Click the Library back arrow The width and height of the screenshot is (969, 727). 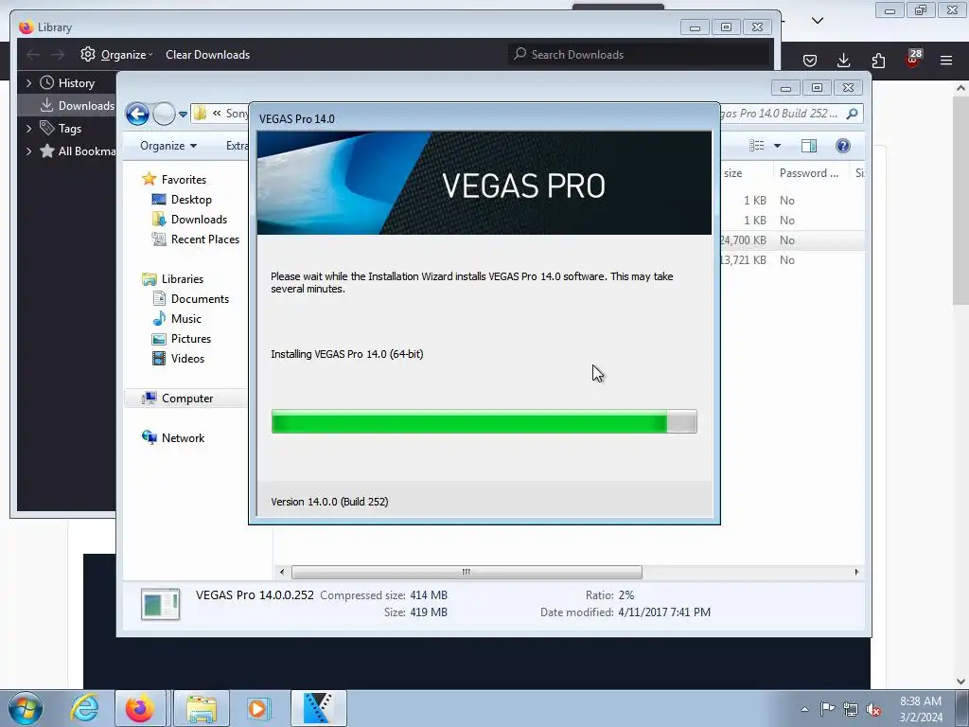click(33, 54)
